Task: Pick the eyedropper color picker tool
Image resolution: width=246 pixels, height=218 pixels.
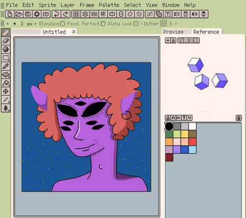Action: tap(6, 66)
